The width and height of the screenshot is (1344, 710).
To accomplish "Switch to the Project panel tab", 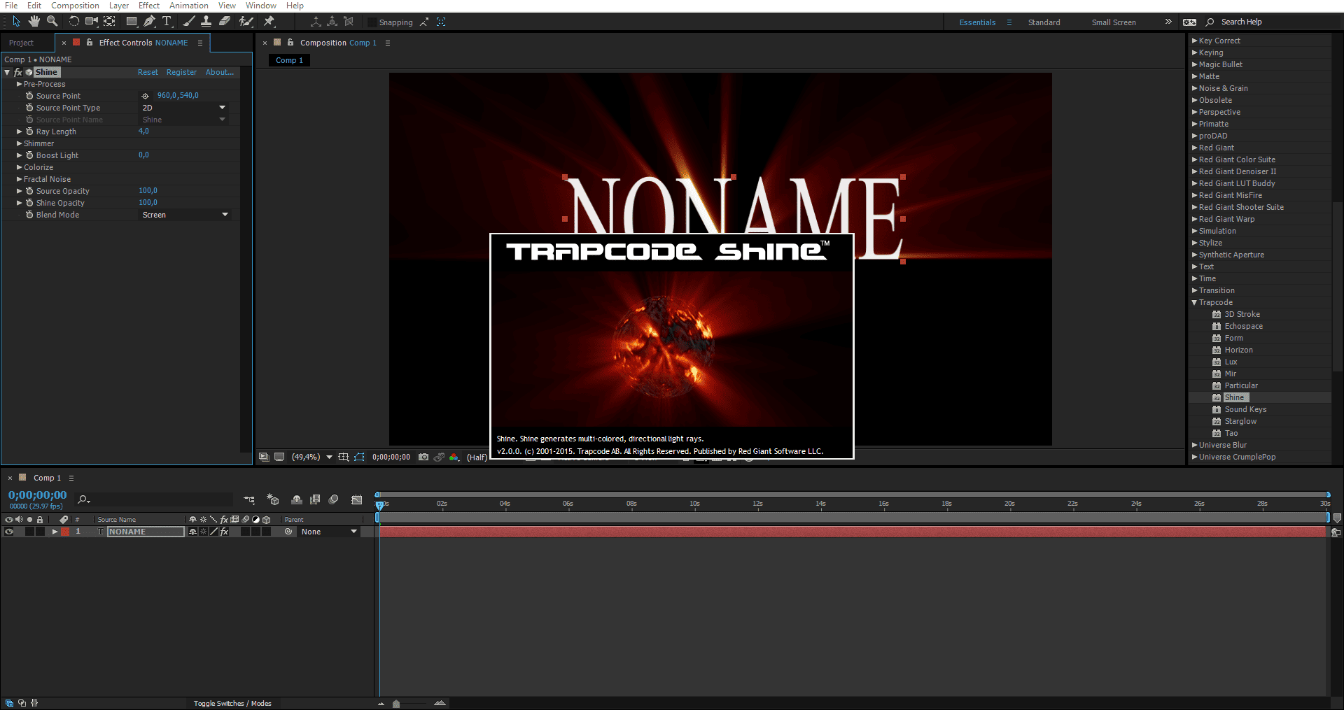I will point(21,43).
